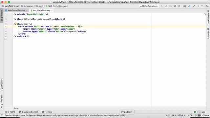Click read-only lock icon in status bar
Screen dimensions: 210x118
(x=192, y=115)
